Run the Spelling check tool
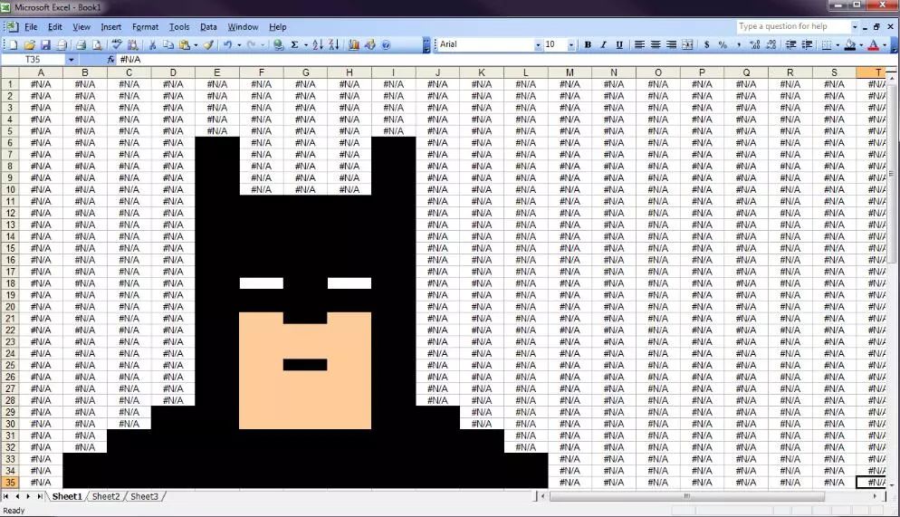Screen dimensions: 900x517 (117, 44)
